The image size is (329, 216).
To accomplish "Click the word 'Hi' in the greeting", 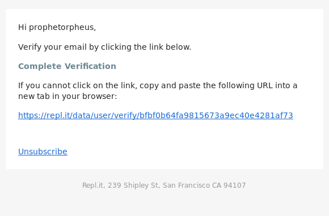I will coord(23,27).
